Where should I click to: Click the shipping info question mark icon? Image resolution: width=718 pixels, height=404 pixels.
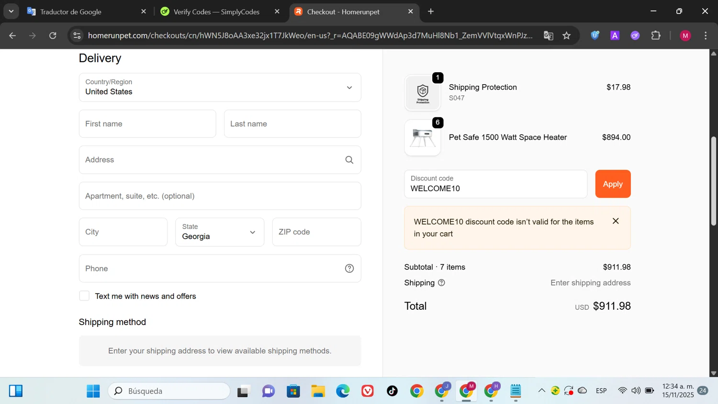tap(441, 283)
